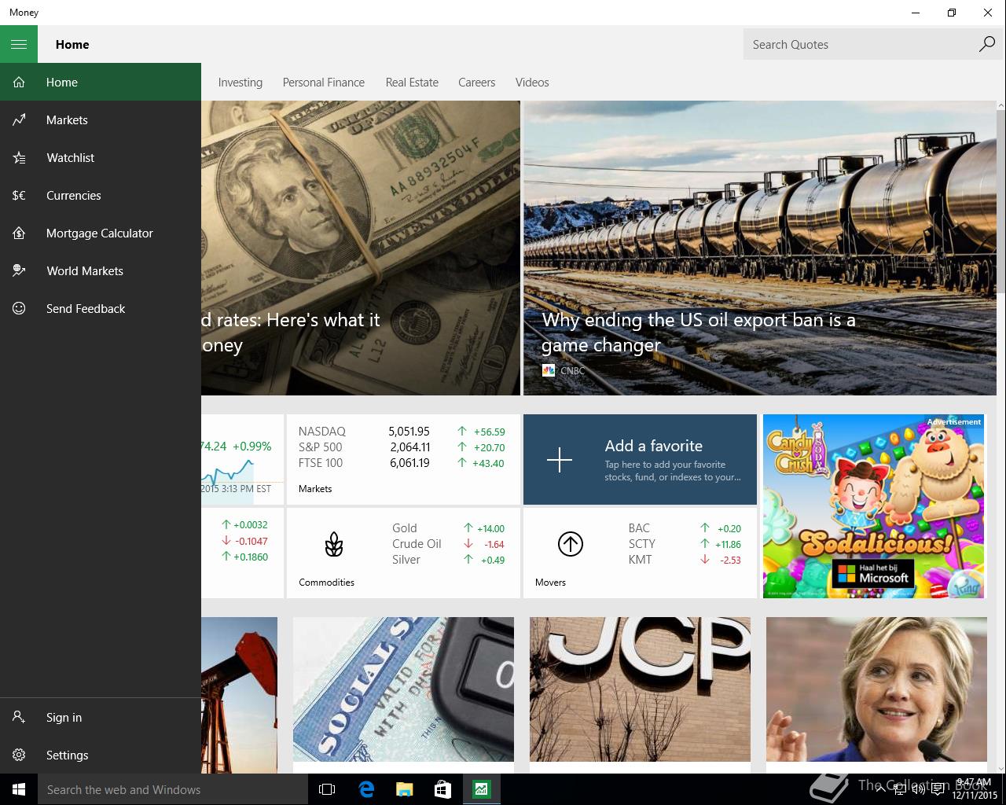Click the Commodities wheat icon

[334, 544]
